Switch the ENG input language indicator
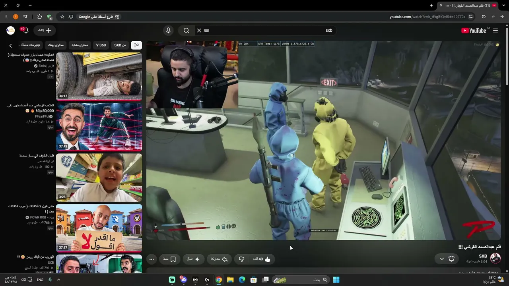Viewport: 509px width, 286px height. click(40, 280)
